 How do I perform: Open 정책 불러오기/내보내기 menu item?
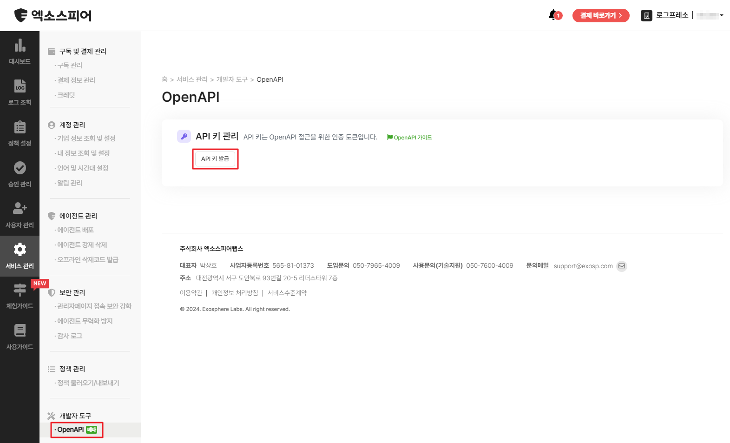click(x=88, y=383)
